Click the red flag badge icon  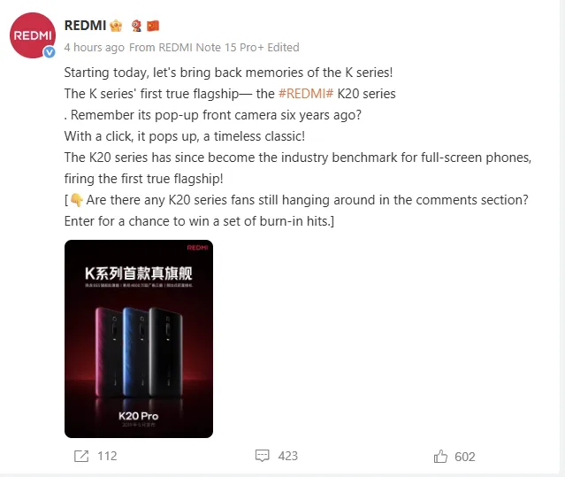153,26
